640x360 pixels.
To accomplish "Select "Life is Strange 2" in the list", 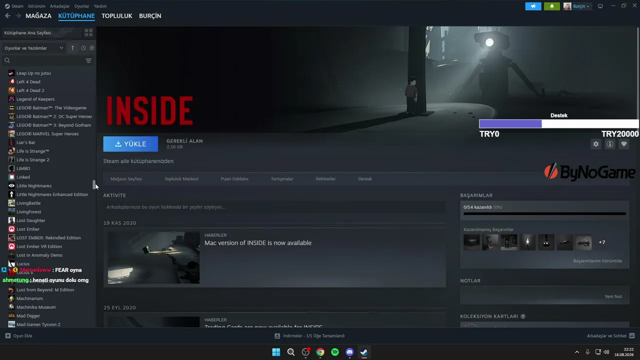I will coord(33,160).
